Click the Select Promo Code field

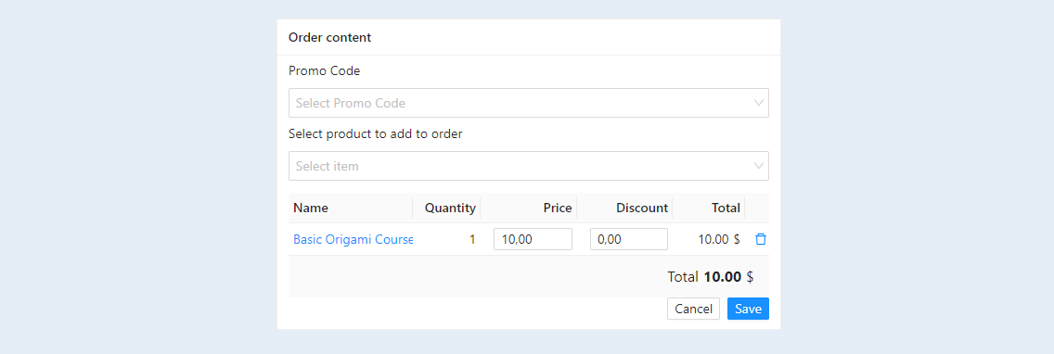coord(528,103)
